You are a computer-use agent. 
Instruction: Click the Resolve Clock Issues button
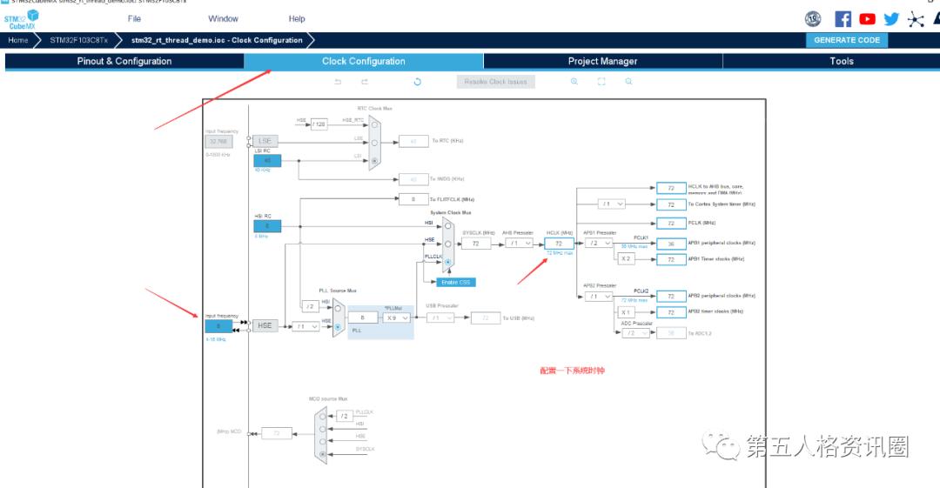496,82
